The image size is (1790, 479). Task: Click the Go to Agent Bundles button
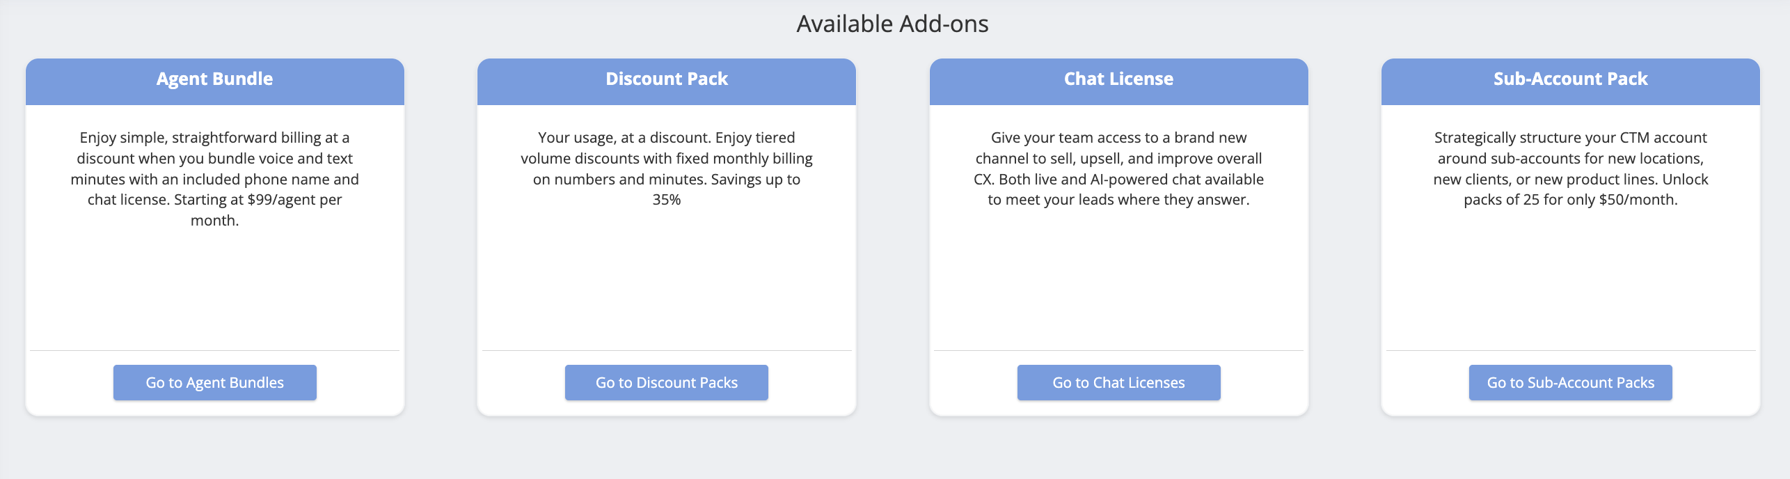coord(214,382)
